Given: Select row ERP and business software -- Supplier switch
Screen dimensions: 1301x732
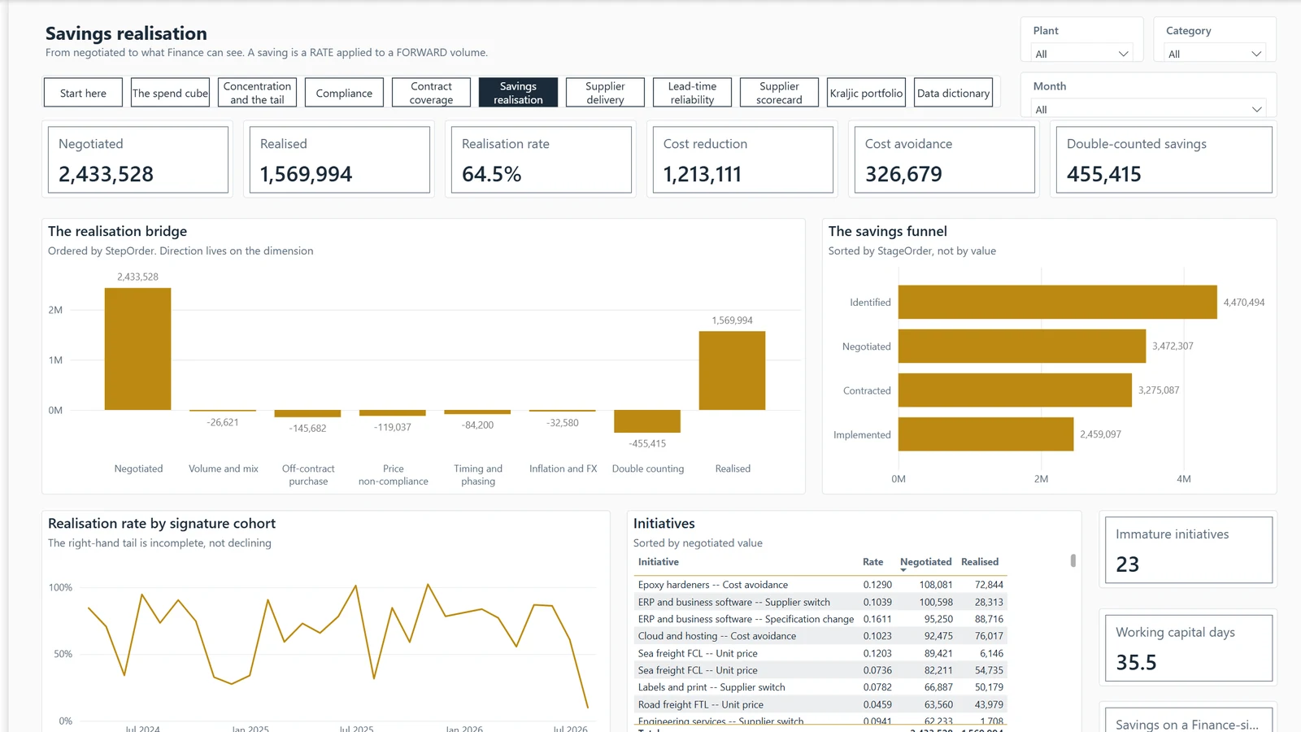Looking at the screenshot, I should pos(820,602).
